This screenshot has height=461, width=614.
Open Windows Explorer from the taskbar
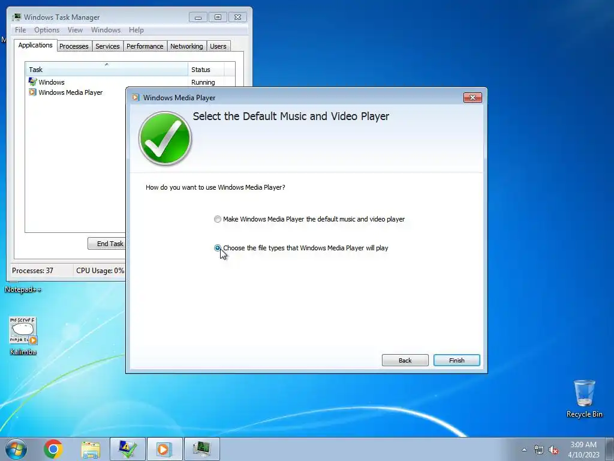pyautogui.click(x=91, y=449)
